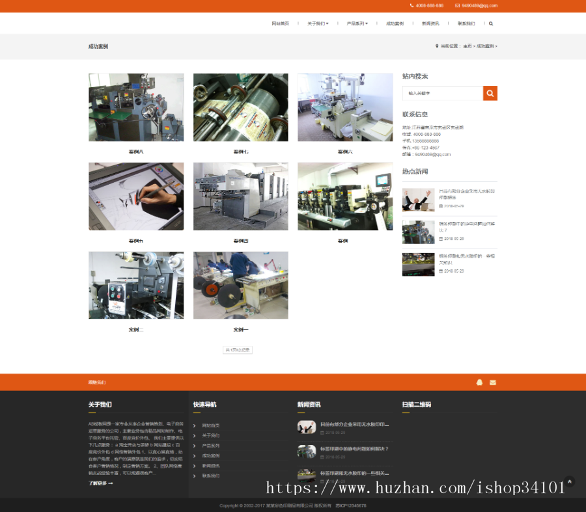Image resolution: width=586 pixels, height=512 pixels.
Task: Click the phone icon in the top bar
Action: point(412,5)
